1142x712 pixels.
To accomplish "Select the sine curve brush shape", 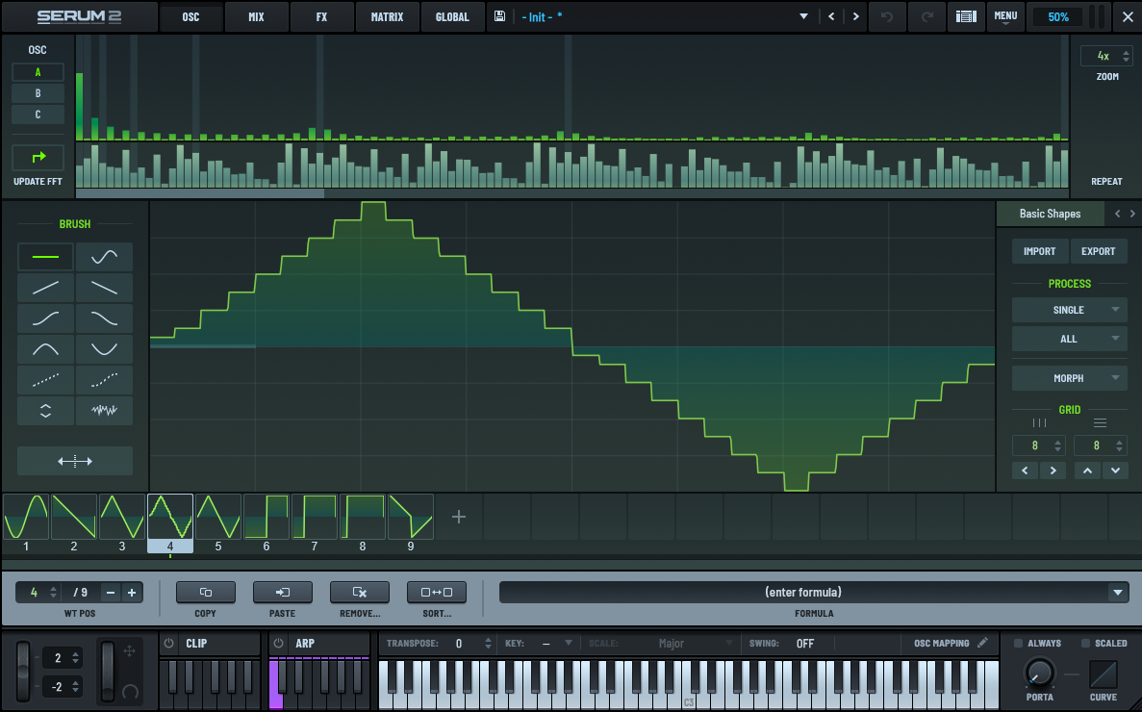I will pos(104,257).
